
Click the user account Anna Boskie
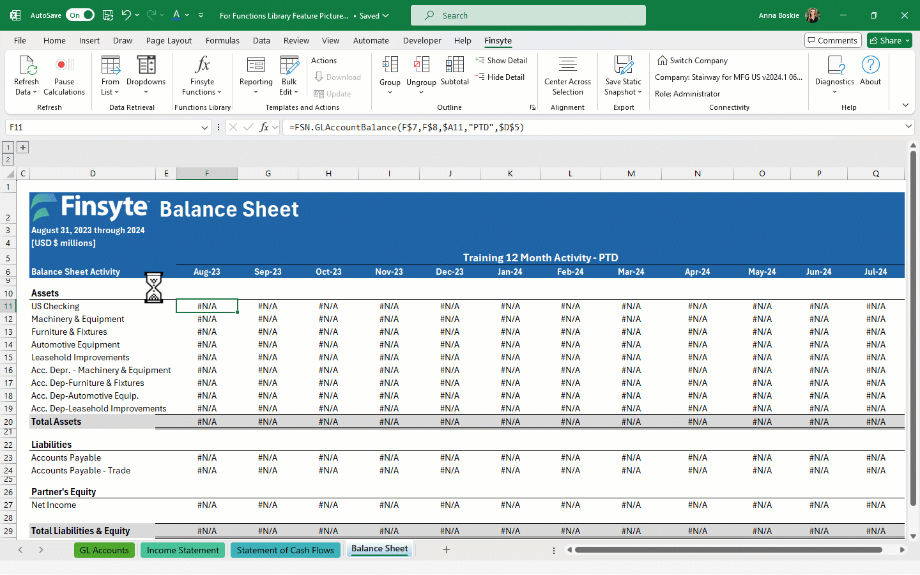pos(788,15)
